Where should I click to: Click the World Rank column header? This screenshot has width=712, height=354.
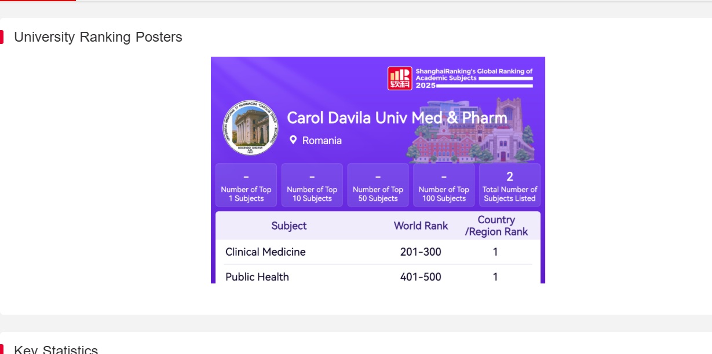coord(421,226)
